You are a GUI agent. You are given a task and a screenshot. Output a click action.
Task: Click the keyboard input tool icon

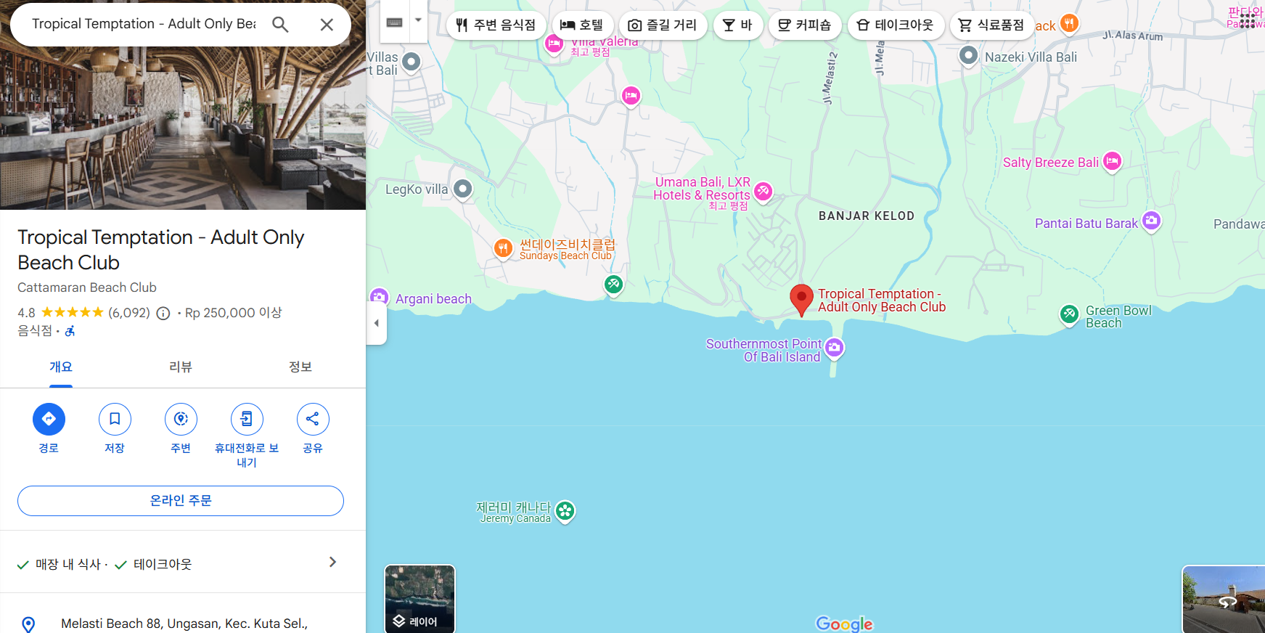(x=394, y=23)
